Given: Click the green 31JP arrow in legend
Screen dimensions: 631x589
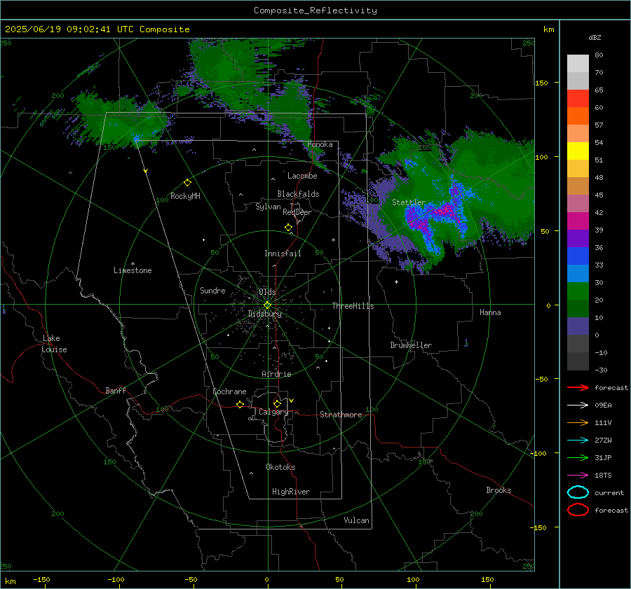Looking at the screenshot, I should pos(578,457).
